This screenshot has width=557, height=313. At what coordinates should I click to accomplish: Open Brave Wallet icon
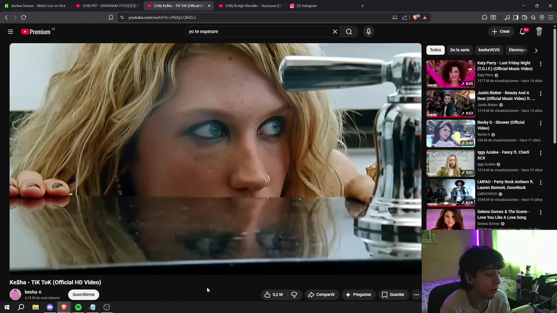click(524, 17)
